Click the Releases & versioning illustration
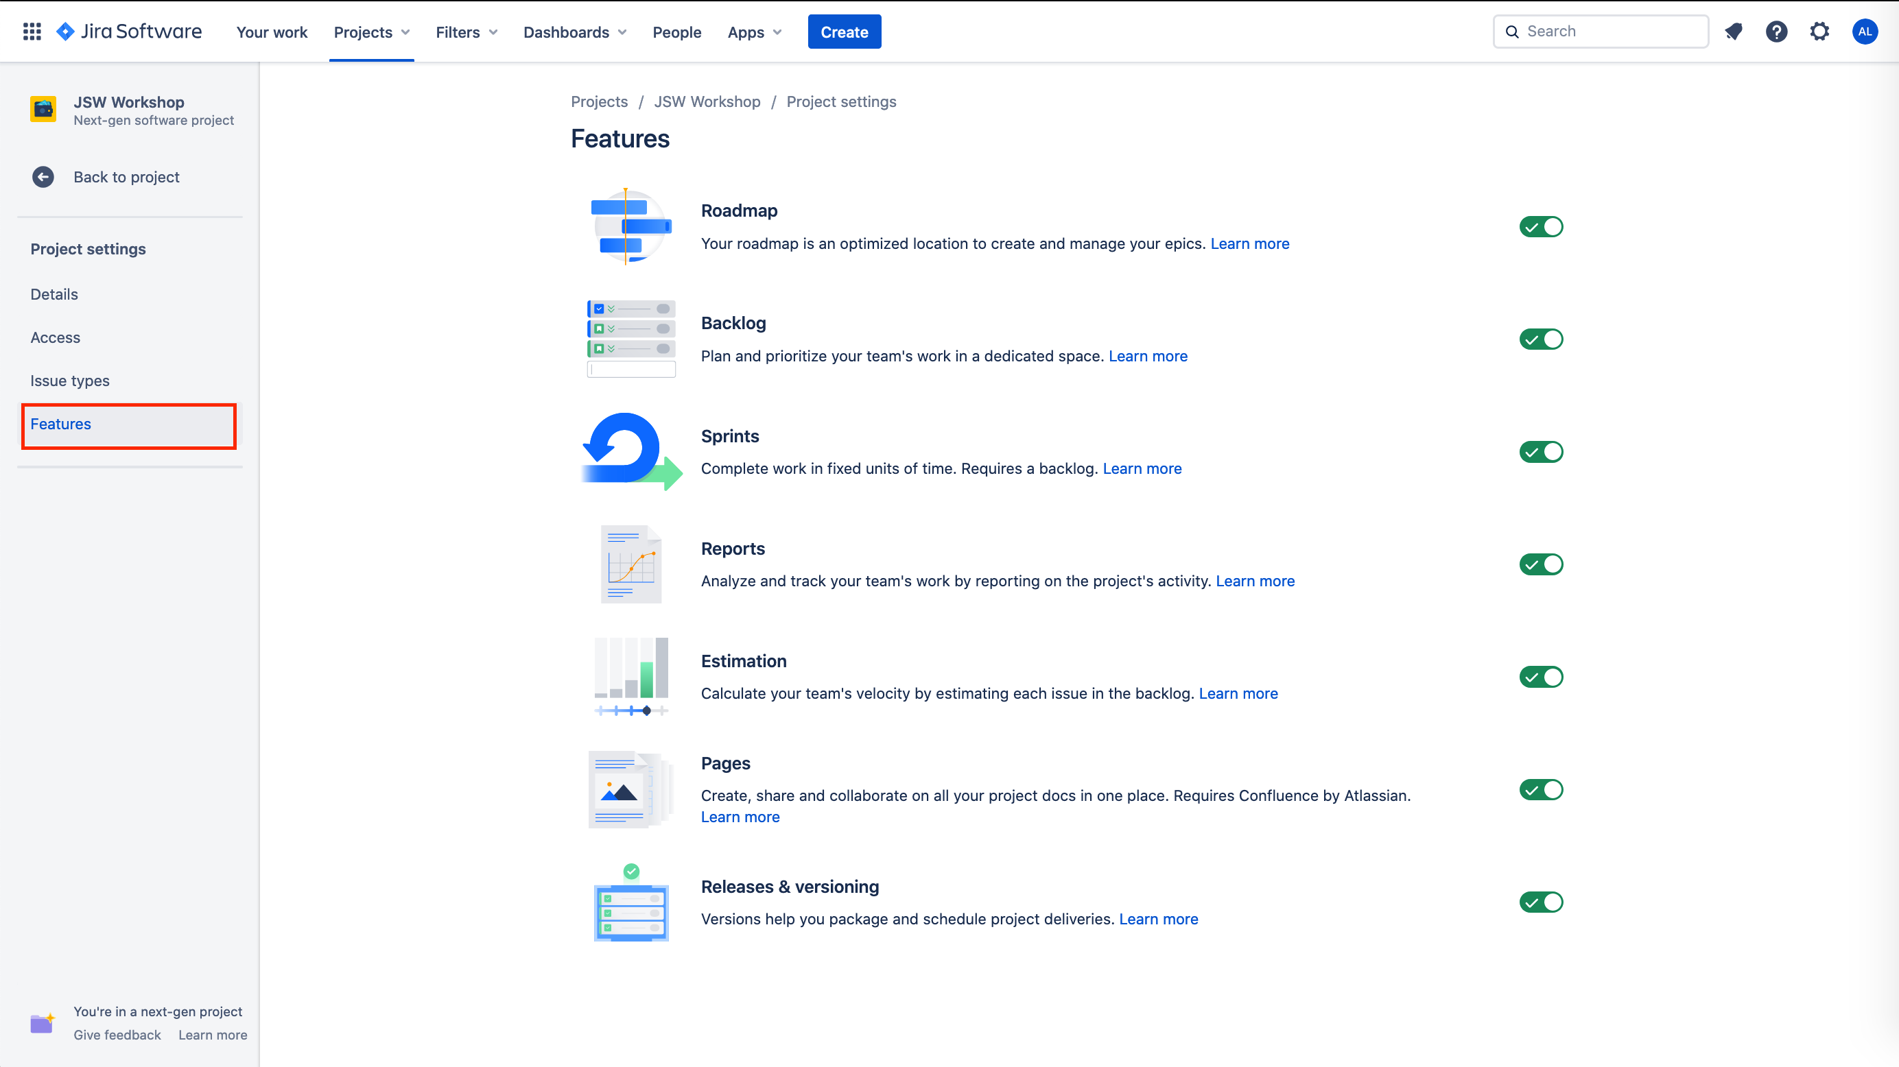The width and height of the screenshot is (1899, 1067). [631, 902]
